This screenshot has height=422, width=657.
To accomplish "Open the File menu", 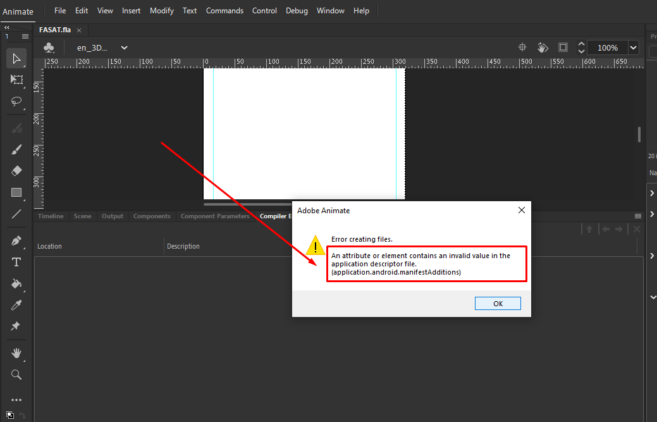I will pyautogui.click(x=60, y=11).
